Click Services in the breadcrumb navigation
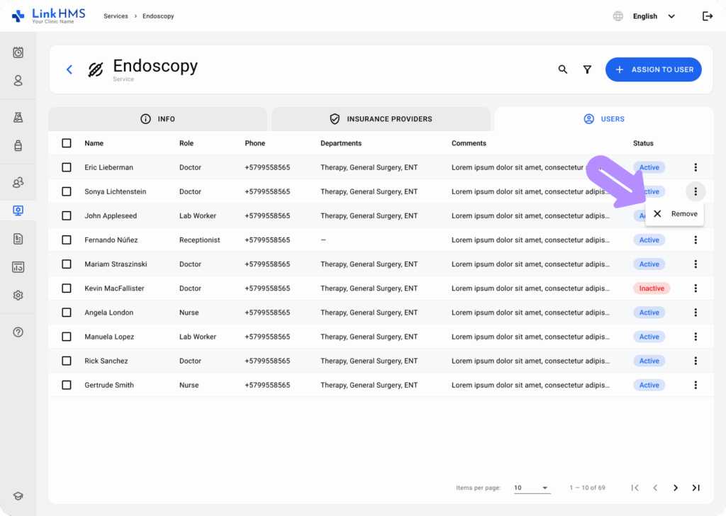The image size is (726, 516). pyautogui.click(x=116, y=16)
